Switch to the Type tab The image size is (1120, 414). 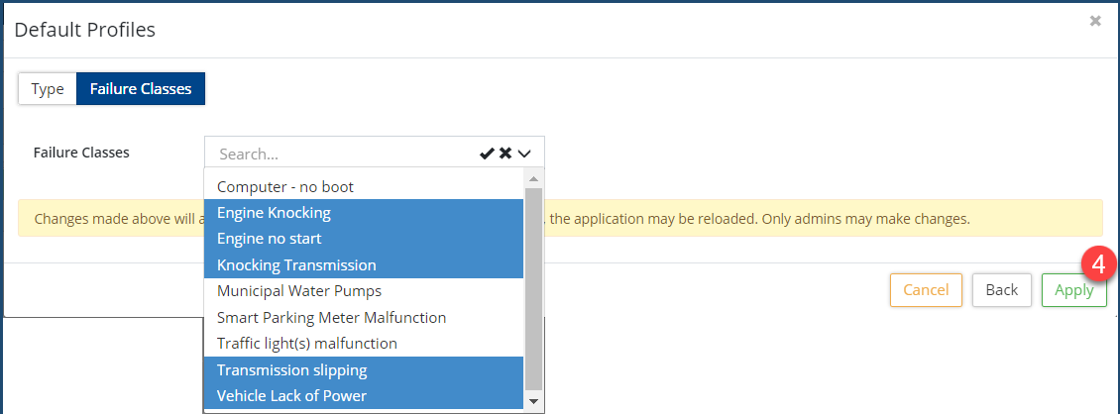(48, 89)
